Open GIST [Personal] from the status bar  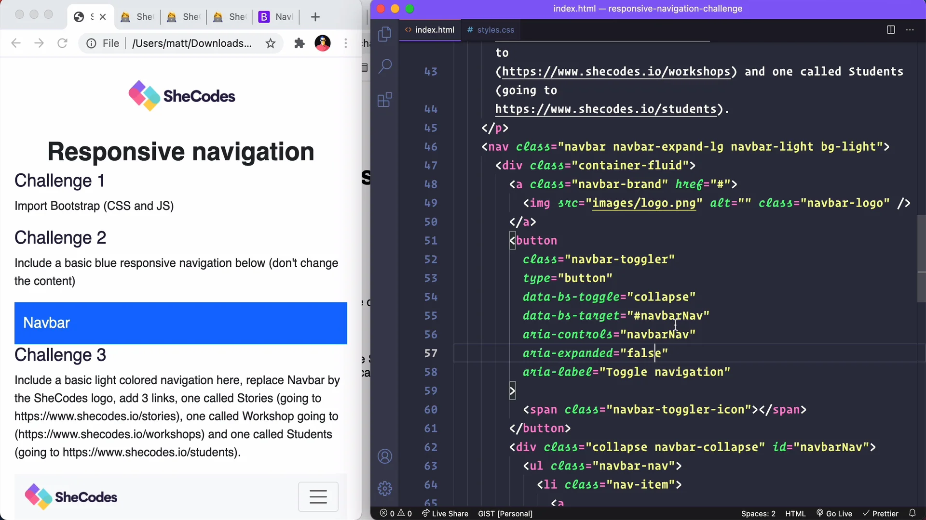(x=504, y=514)
